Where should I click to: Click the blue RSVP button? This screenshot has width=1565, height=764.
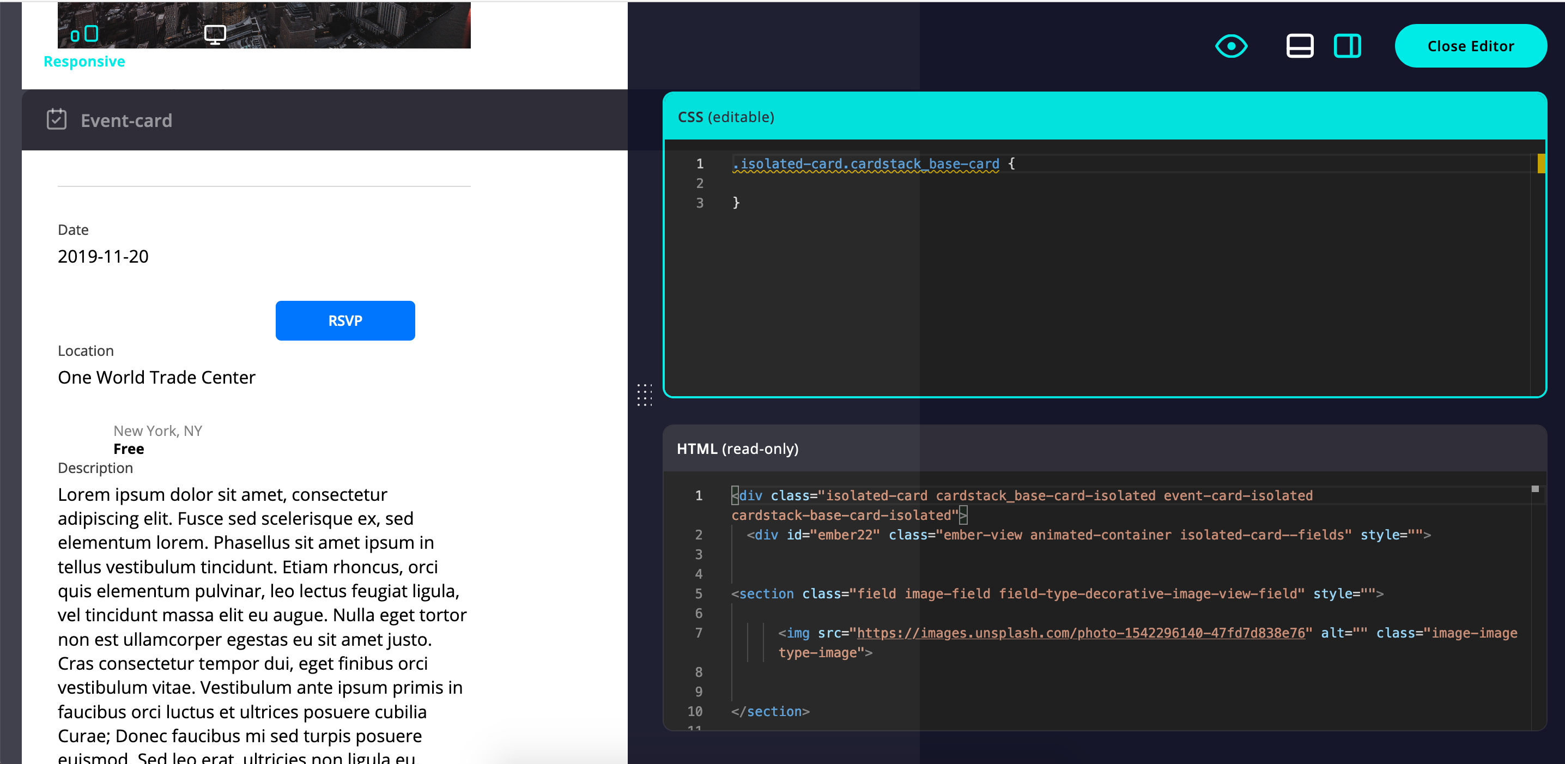point(344,320)
